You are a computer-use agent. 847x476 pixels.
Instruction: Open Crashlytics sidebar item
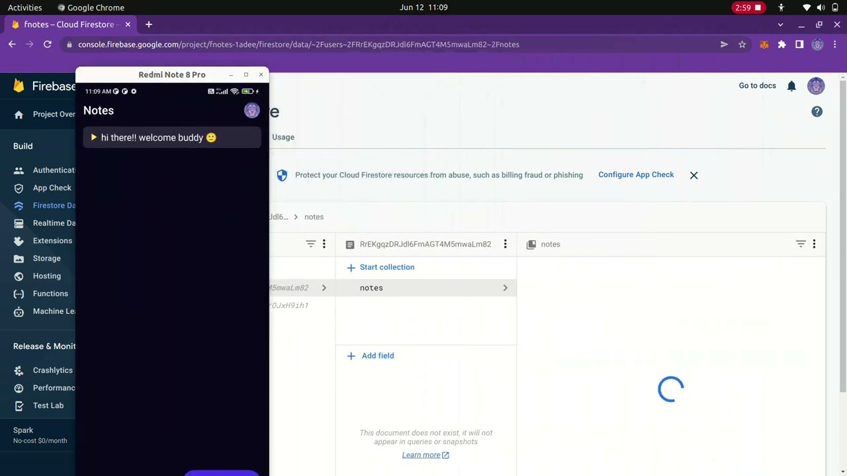coord(44,370)
